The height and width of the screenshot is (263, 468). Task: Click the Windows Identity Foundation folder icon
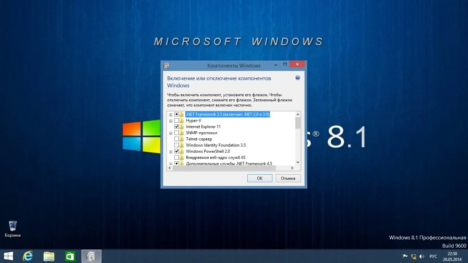tap(182, 145)
